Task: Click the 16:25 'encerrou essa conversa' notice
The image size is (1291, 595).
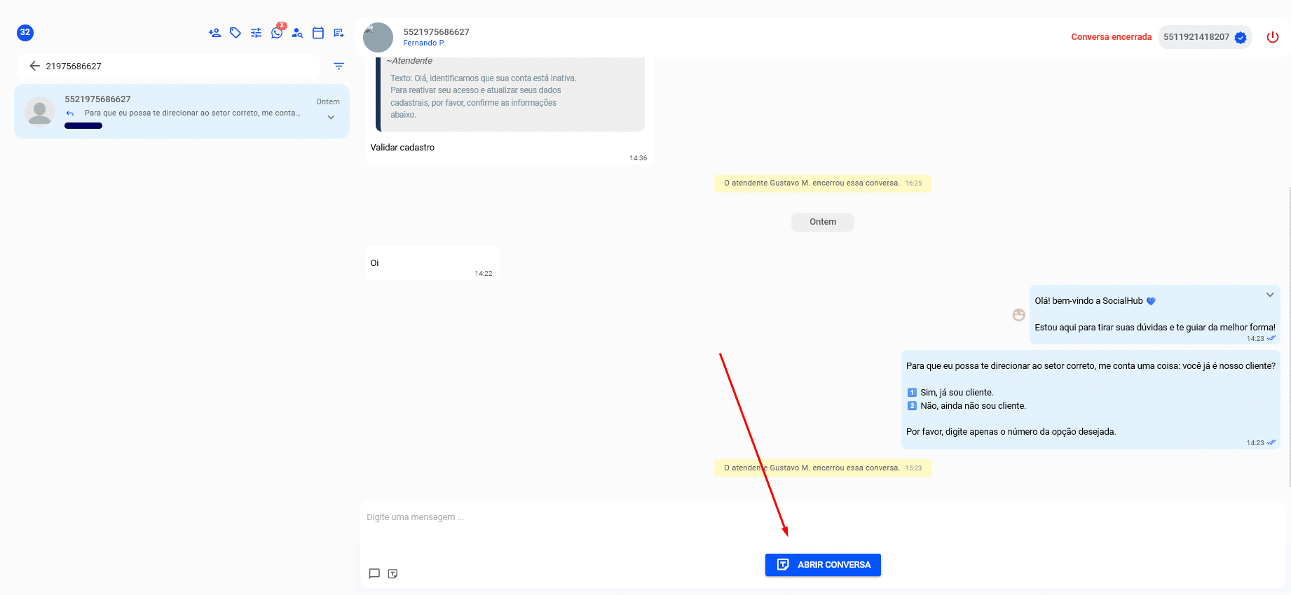Action: point(823,183)
